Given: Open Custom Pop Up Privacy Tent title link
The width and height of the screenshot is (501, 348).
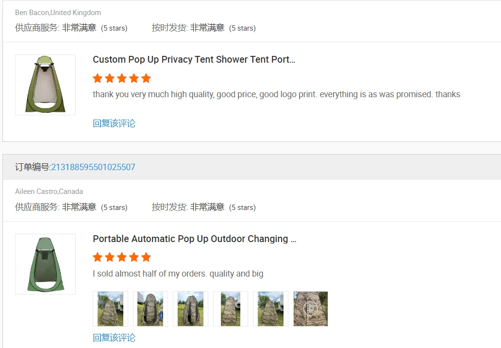Looking at the screenshot, I should [x=194, y=60].
